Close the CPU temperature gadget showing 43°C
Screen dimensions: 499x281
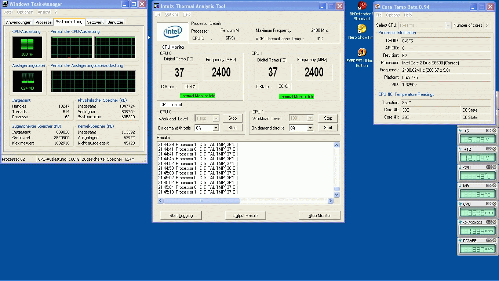pyautogui.click(x=494, y=167)
